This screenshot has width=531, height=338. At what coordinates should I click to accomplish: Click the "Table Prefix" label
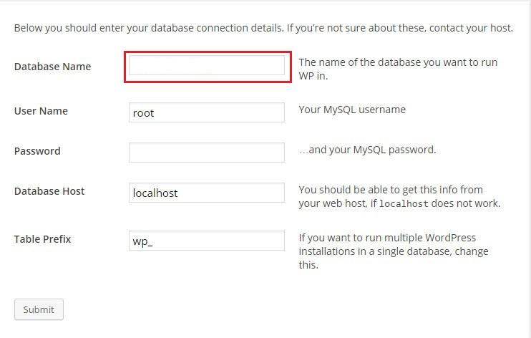42,239
